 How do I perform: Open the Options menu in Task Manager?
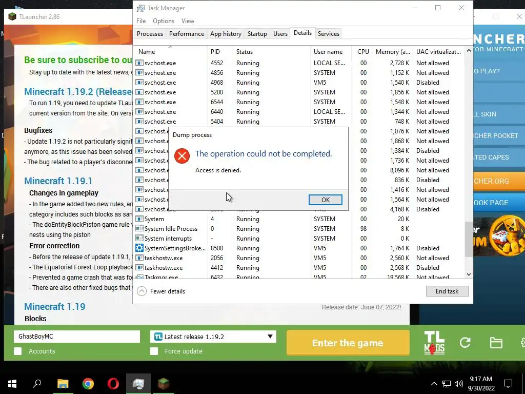pos(164,21)
